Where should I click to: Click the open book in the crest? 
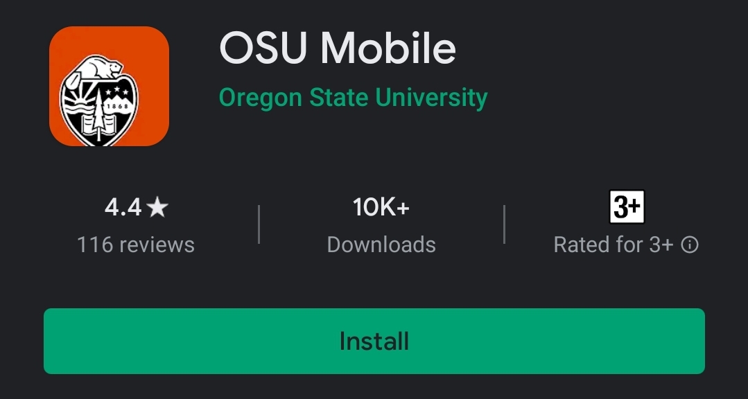pyautogui.click(x=98, y=124)
